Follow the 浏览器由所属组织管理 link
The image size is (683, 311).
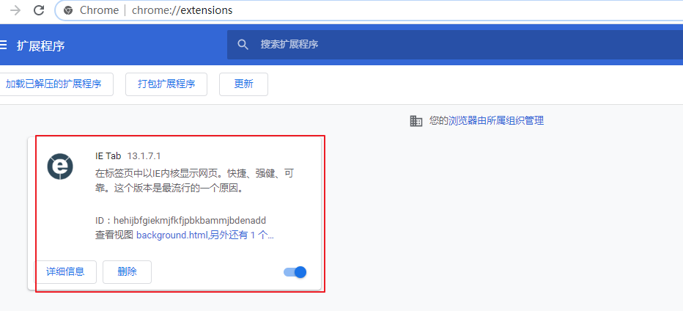click(496, 120)
